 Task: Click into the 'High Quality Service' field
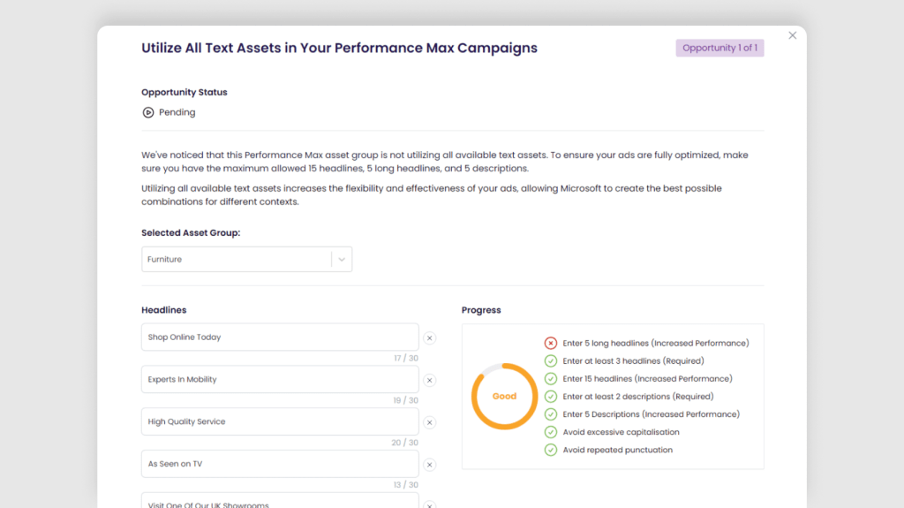[280, 421]
